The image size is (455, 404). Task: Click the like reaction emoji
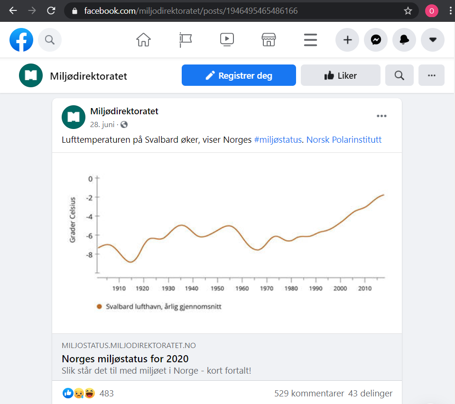pyautogui.click(x=68, y=393)
